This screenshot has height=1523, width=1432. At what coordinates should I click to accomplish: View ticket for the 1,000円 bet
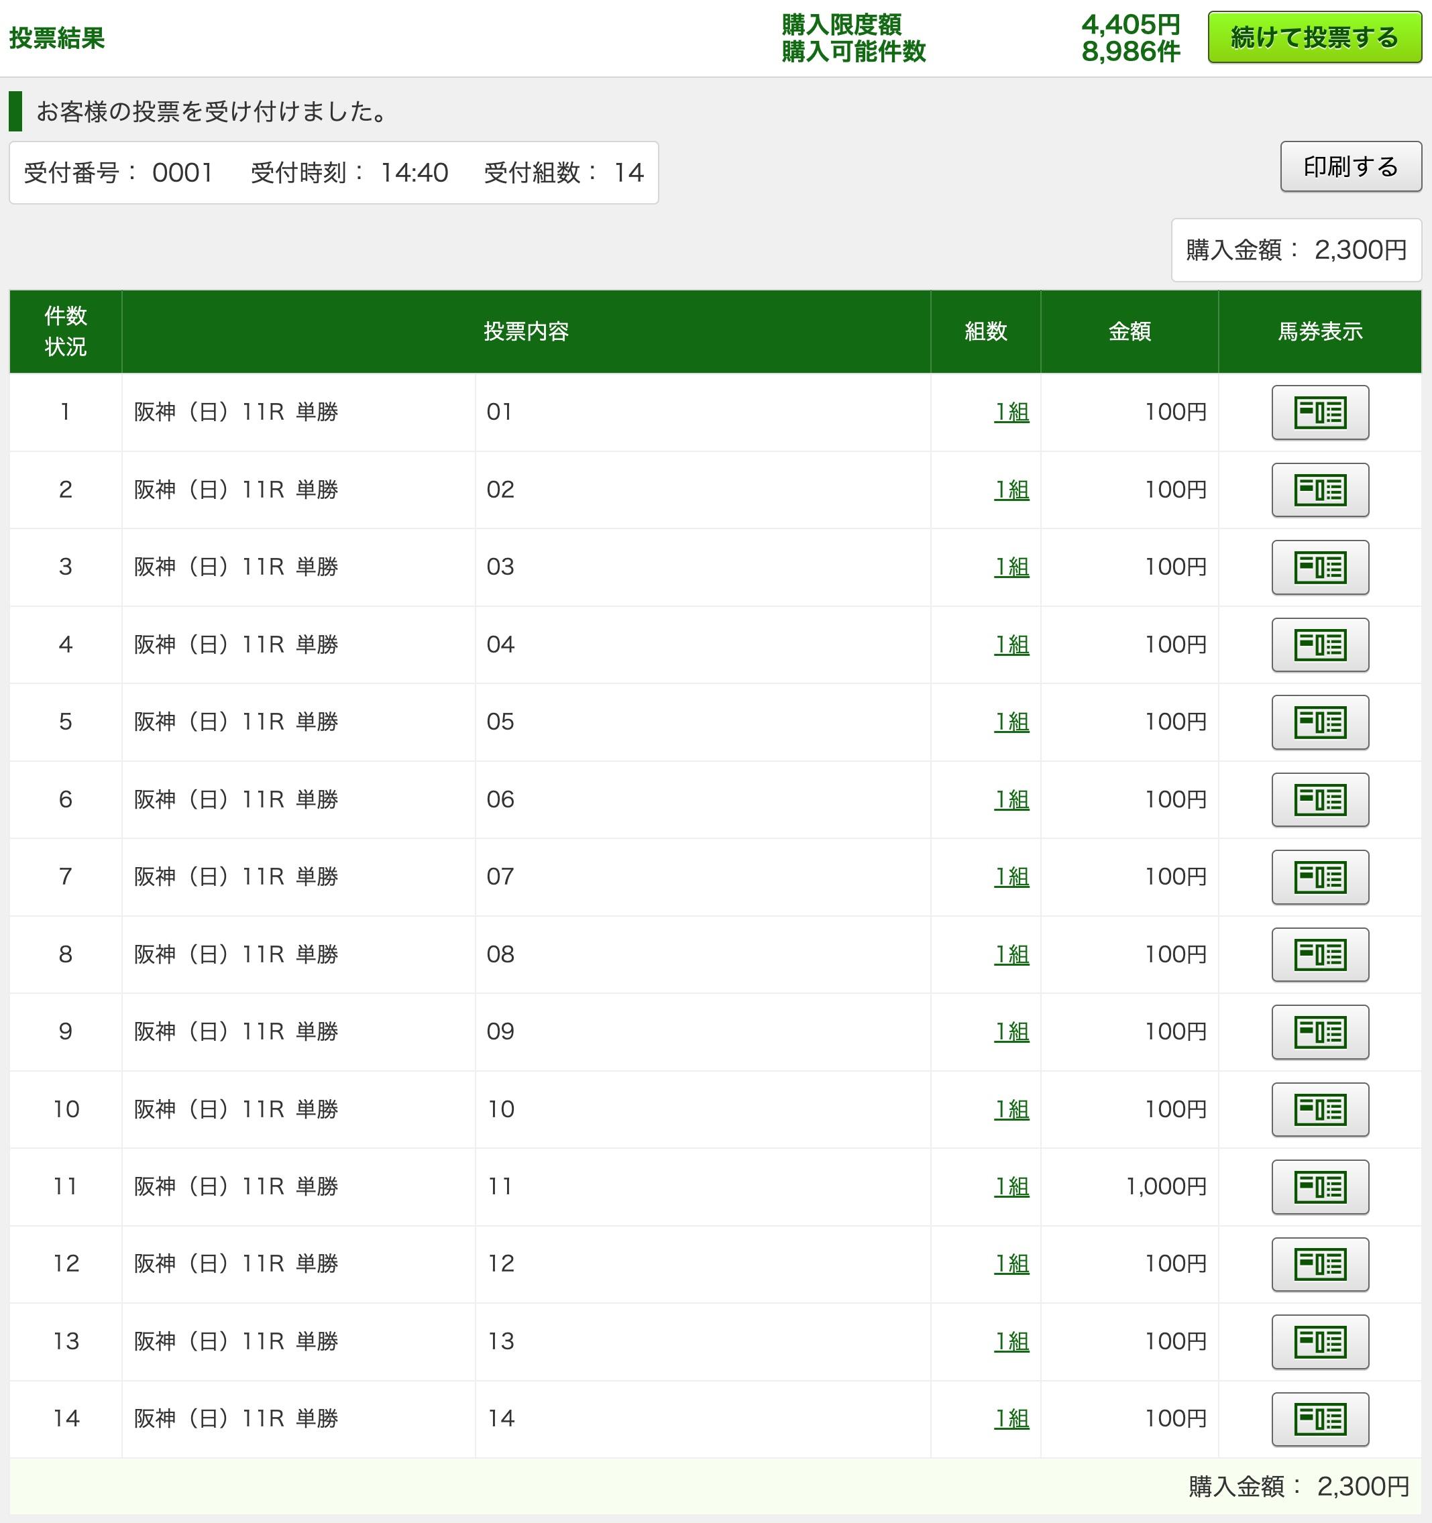(x=1319, y=1187)
